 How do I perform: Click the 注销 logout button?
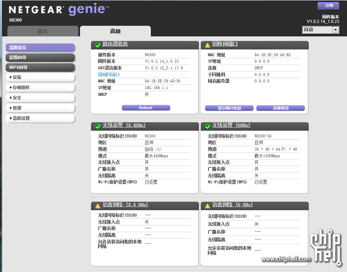[329, 6]
